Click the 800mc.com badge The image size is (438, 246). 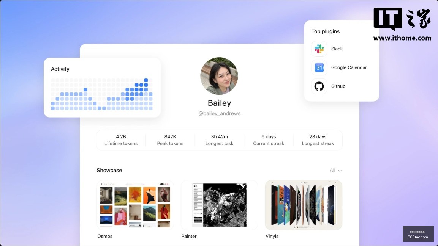point(418,234)
